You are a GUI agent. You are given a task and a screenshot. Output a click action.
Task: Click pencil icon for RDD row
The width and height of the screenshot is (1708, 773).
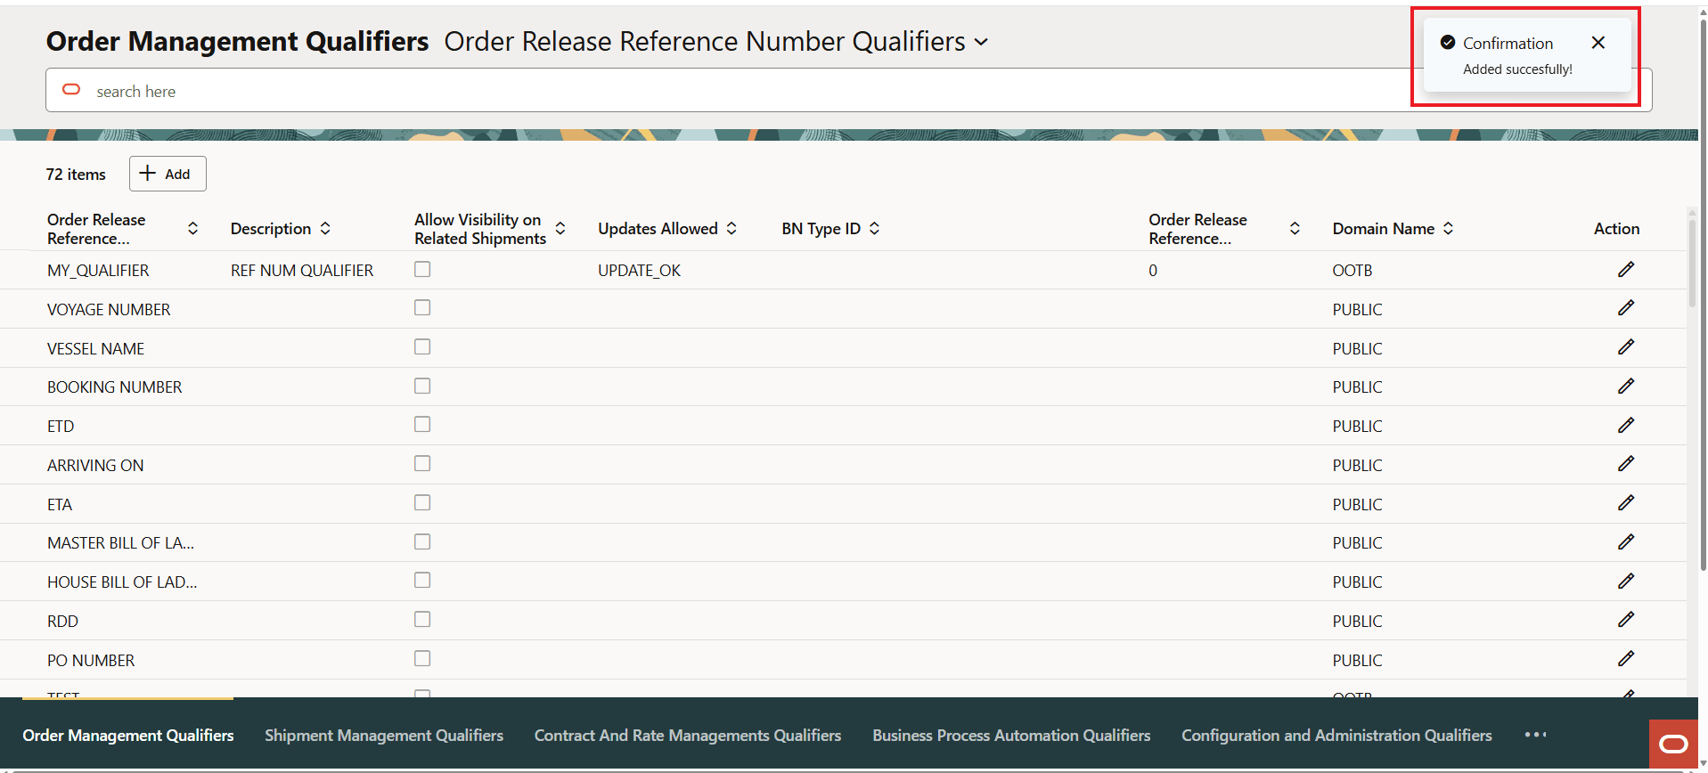coord(1625,620)
